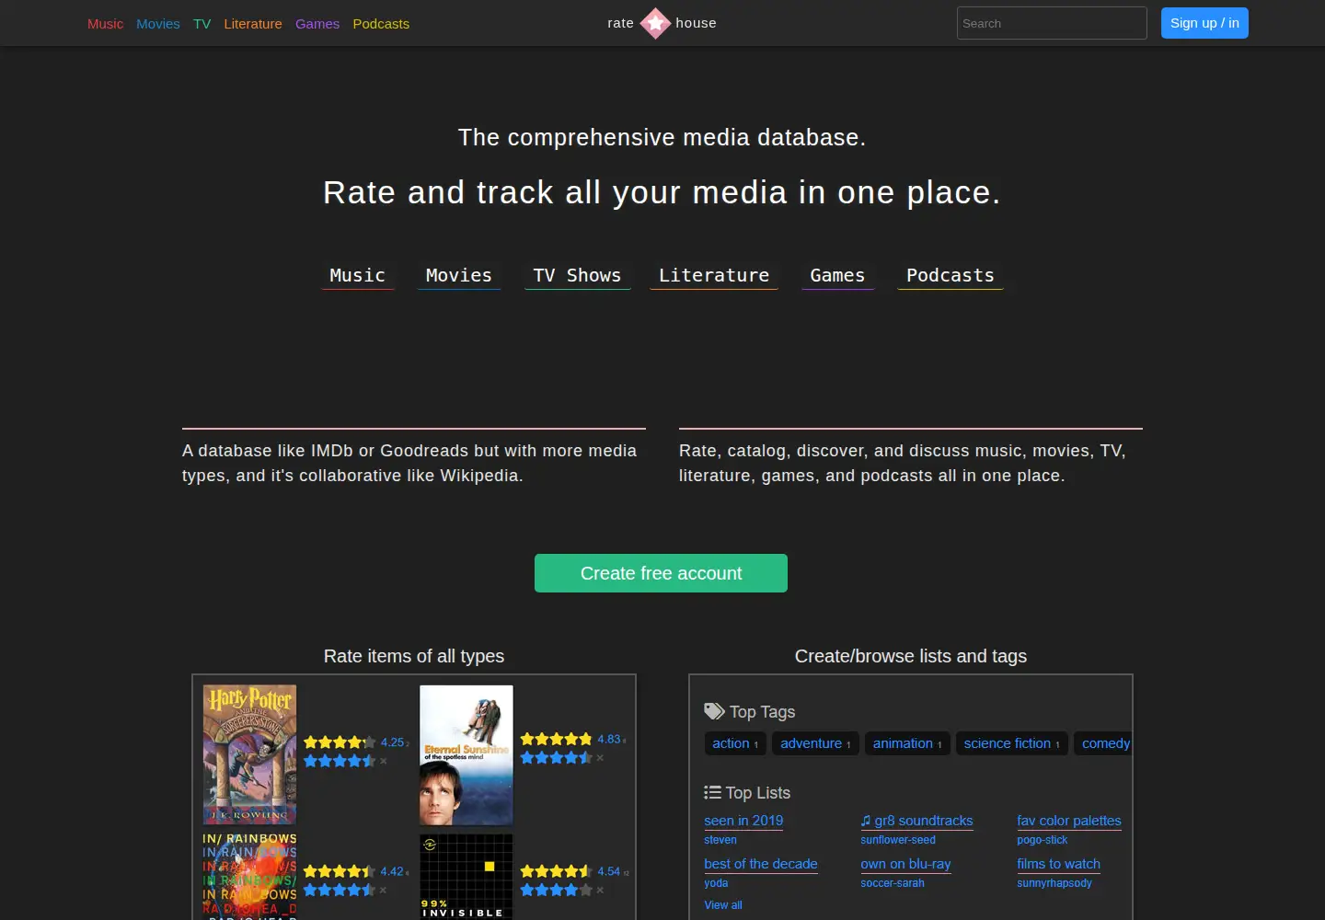Open the gr8 soundtracks list
1325x920 pixels.
click(916, 821)
